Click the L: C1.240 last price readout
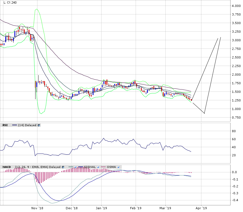 pos(10,2)
